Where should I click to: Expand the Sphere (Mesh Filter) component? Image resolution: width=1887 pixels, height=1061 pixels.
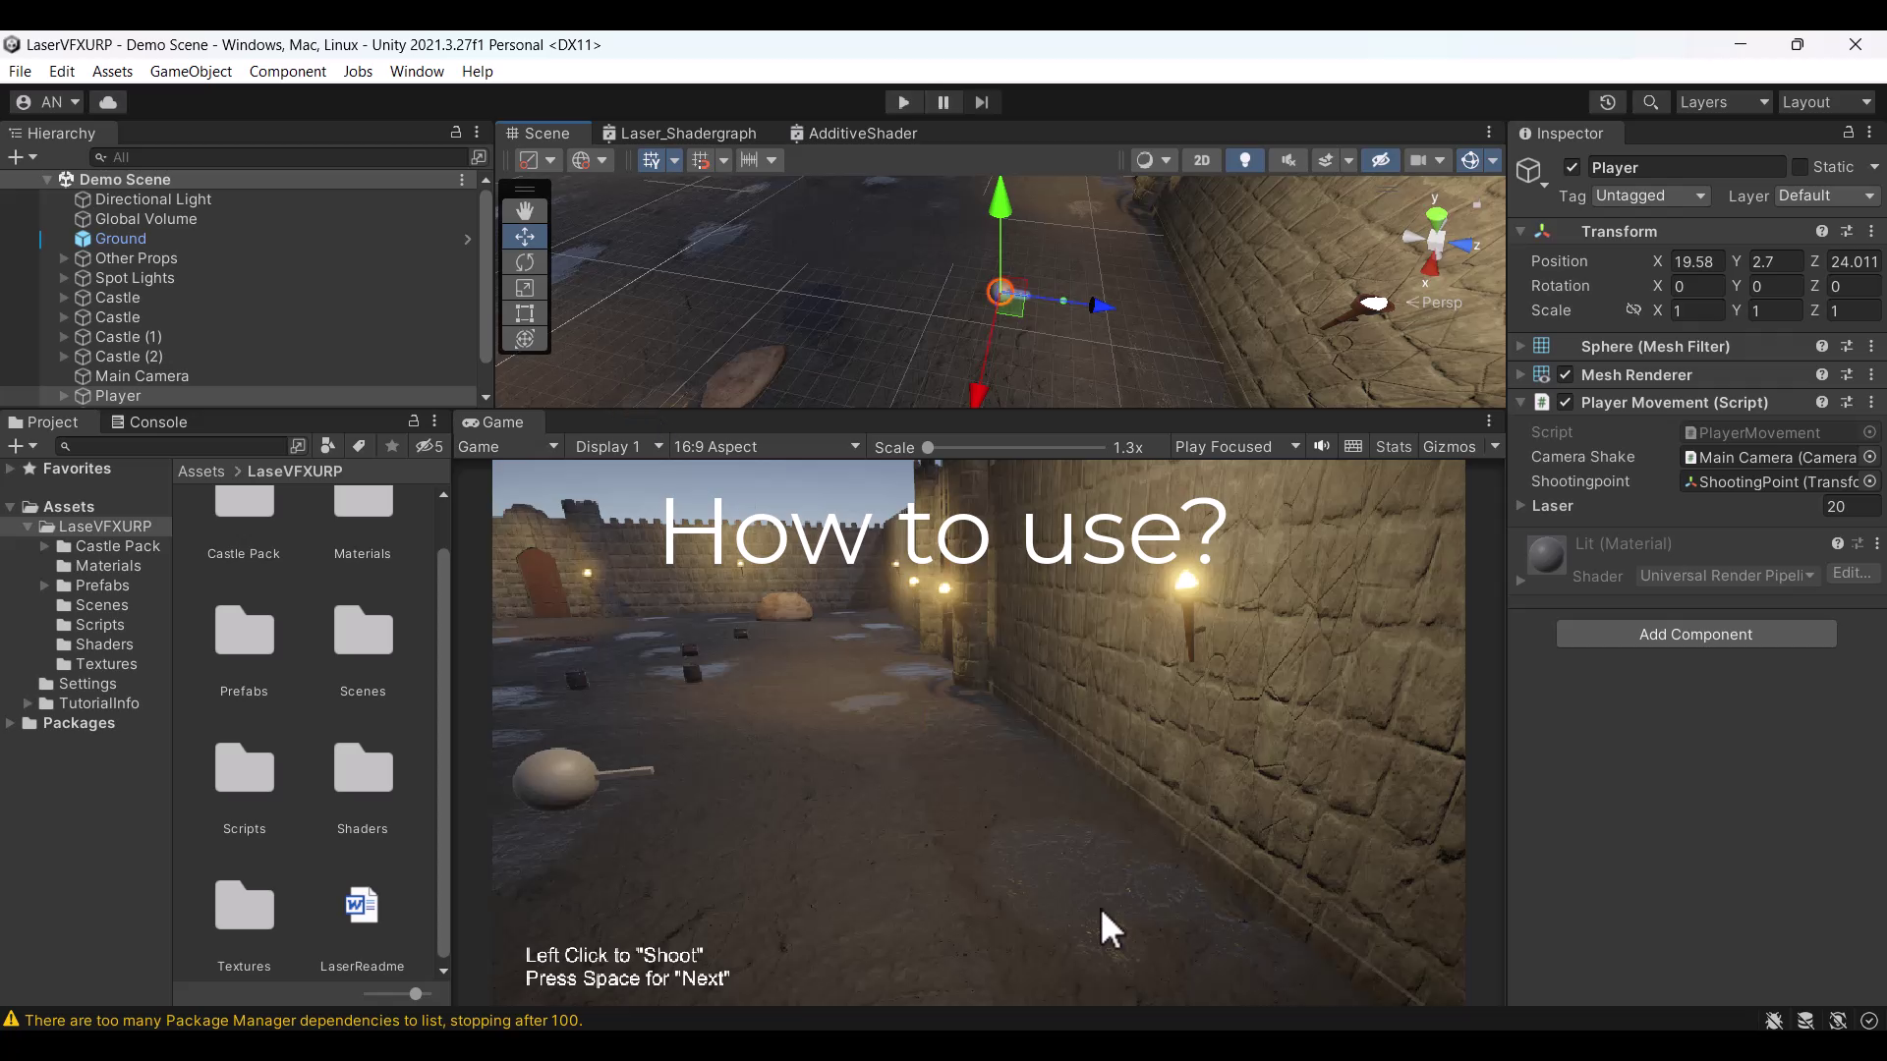pos(1520,346)
